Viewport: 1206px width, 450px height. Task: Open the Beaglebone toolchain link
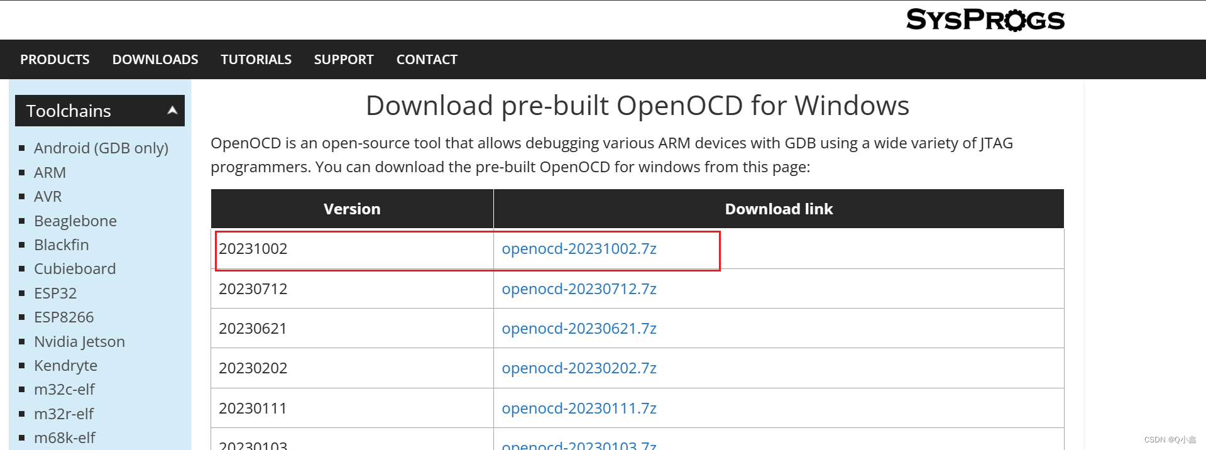pyautogui.click(x=75, y=221)
